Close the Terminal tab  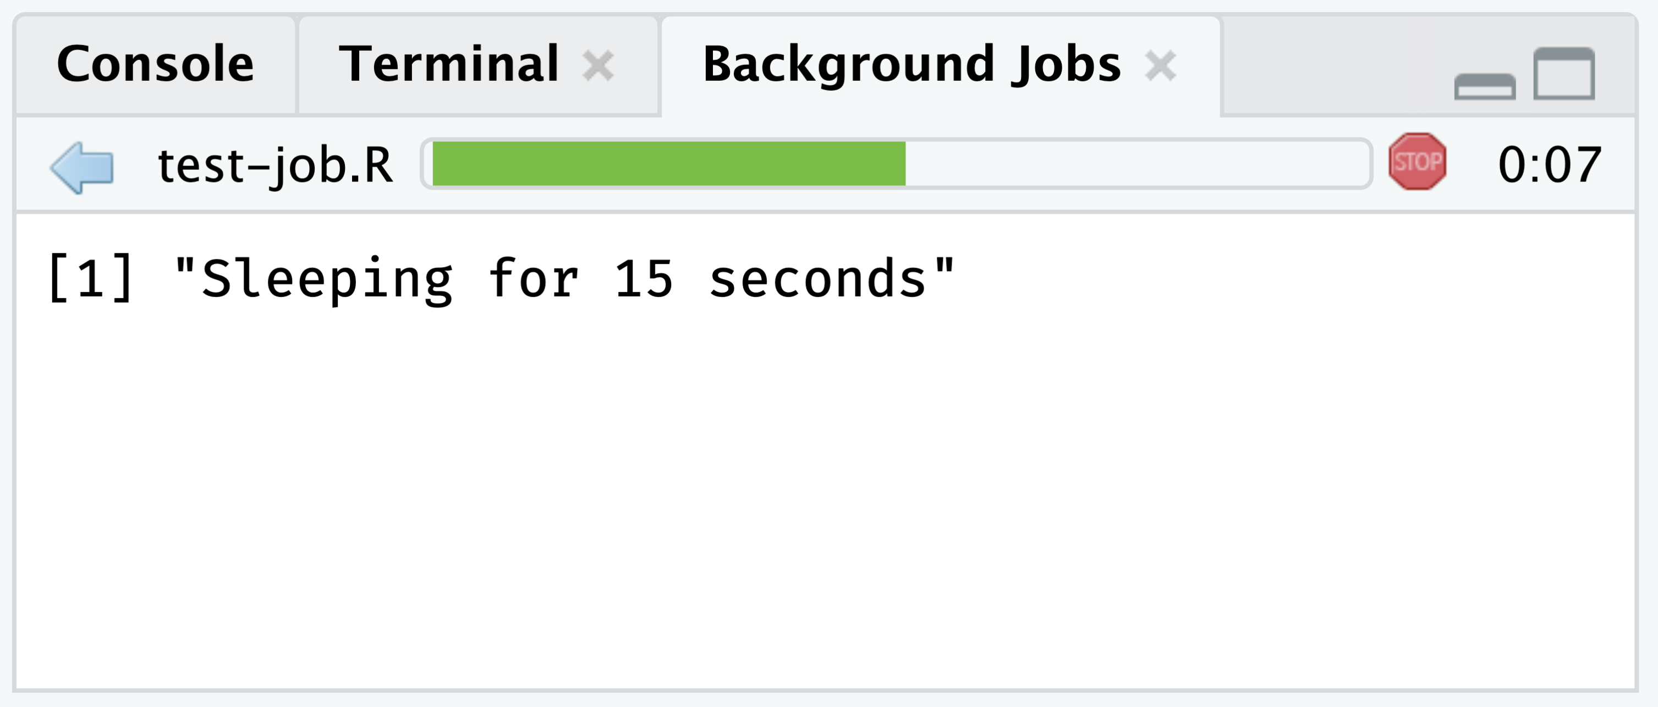coord(598,65)
